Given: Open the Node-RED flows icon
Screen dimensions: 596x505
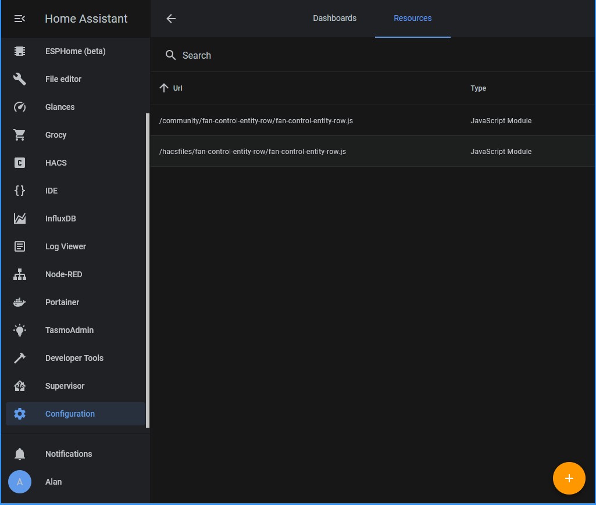Looking at the screenshot, I should [x=19, y=274].
